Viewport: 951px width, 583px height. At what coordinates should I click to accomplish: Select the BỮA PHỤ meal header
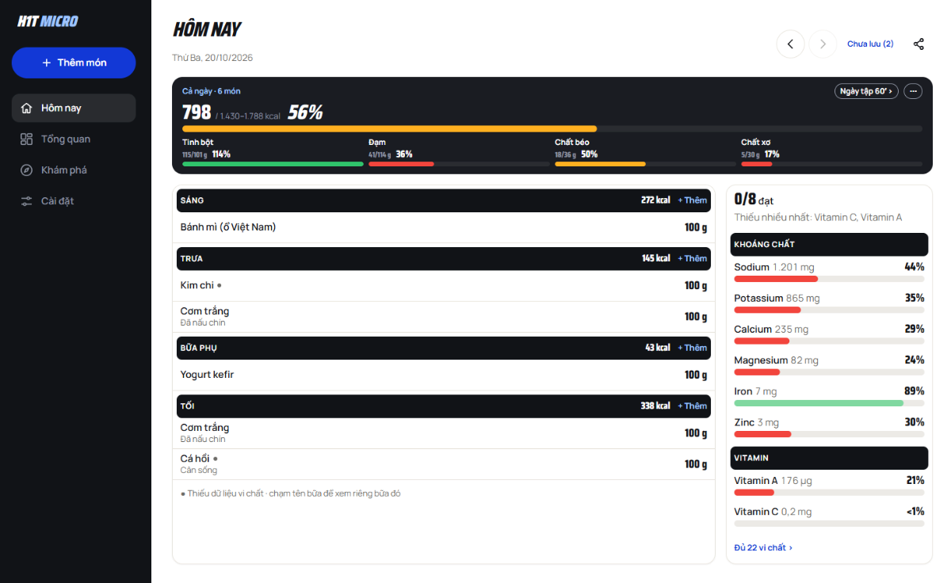tap(444, 348)
